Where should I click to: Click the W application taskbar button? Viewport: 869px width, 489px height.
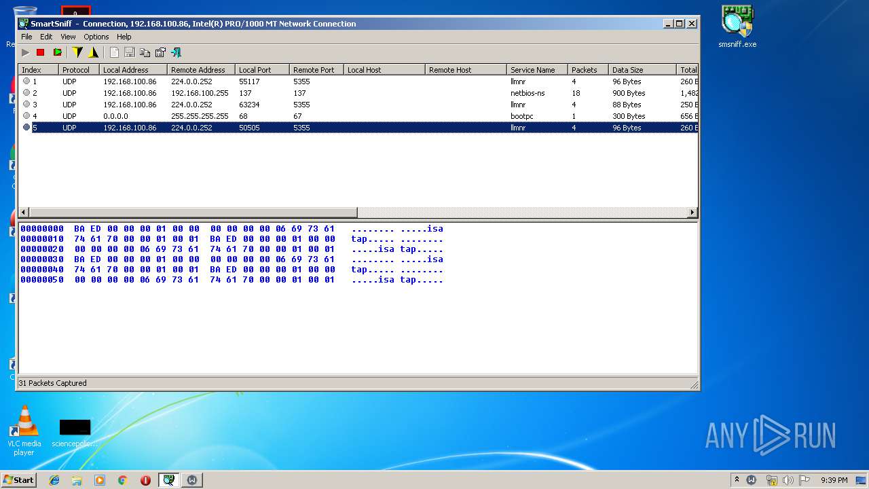point(191,480)
